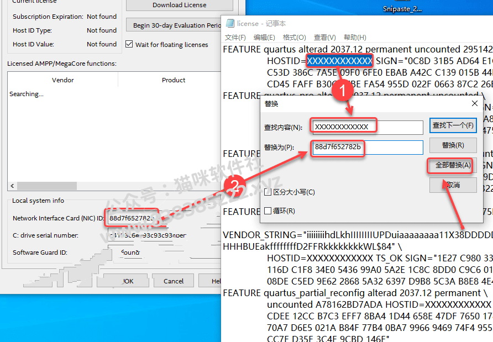This screenshot has width=493, height=342.
Task: Open the 查看(V) menu in Notepad
Action: click(324, 38)
